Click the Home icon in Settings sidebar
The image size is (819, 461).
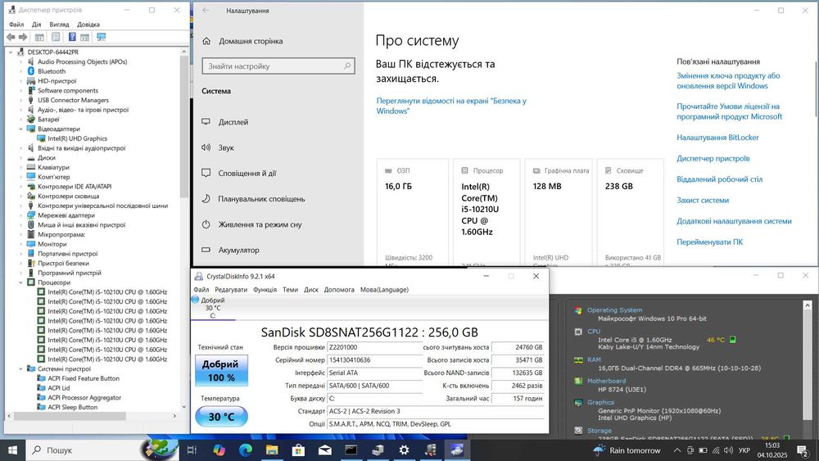[206, 41]
